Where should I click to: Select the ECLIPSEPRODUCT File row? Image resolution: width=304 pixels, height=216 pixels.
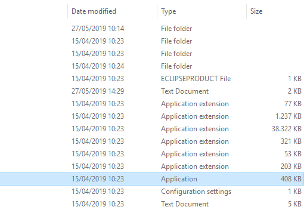152,79
